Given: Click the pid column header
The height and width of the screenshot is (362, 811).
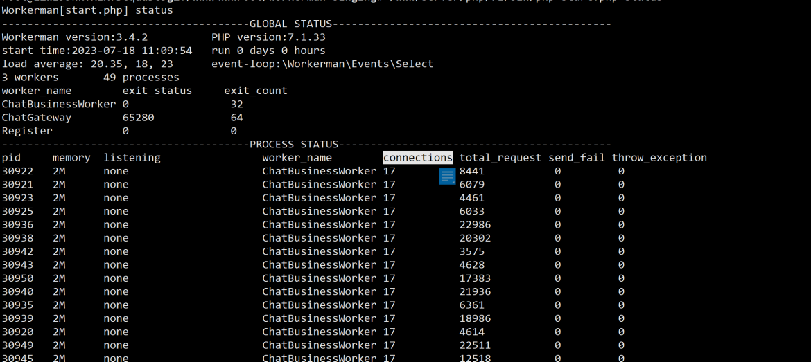Looking at the screenshot, I should tap(11, 158).
